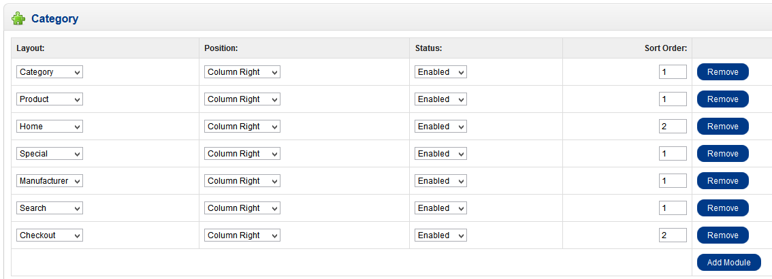Open the Layout dropdown showing Product
The image size is (772, 279).
[x=50, y=99]
